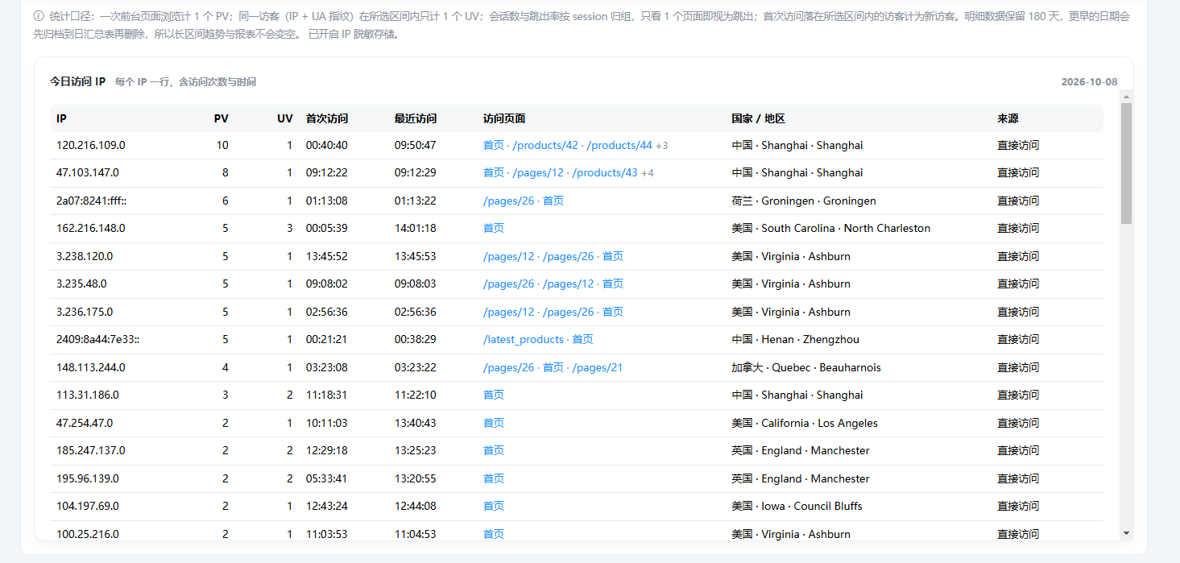The image size is (1180, 563).
Task: Expand the +4 more pages for 47.103.147.0
Action: click(648, 173)
